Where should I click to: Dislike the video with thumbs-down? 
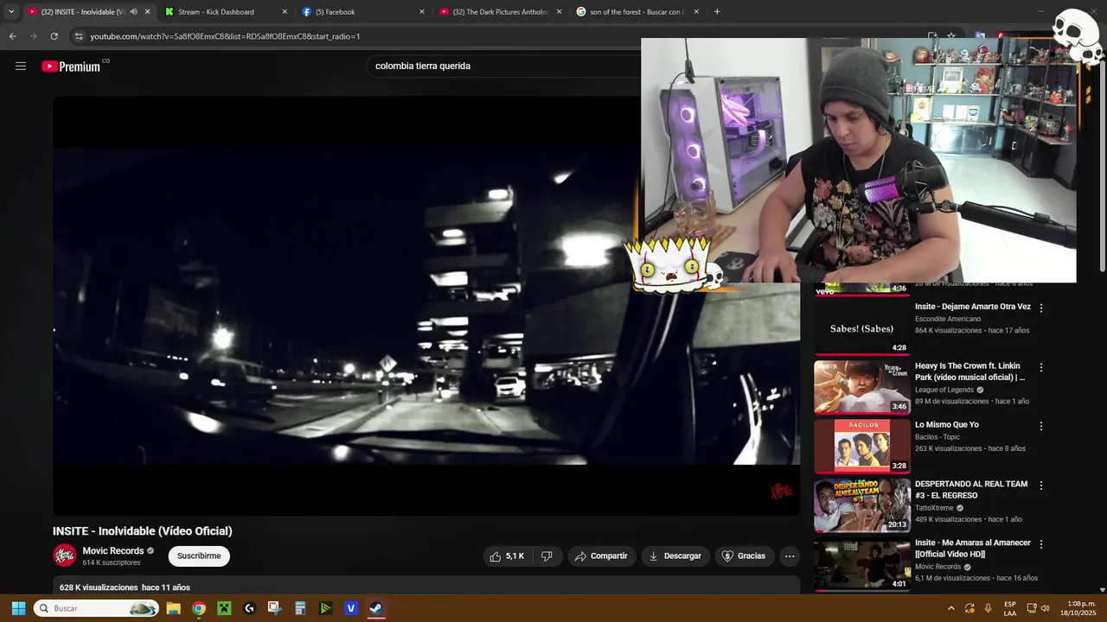pyautogui.click(x=547, y=556)
